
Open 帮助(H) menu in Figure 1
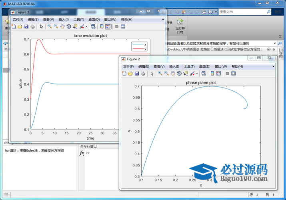126,20
